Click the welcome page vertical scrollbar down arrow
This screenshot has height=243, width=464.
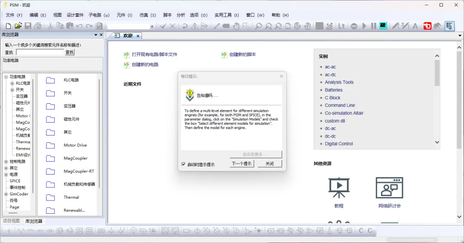(x=459, y=217)
